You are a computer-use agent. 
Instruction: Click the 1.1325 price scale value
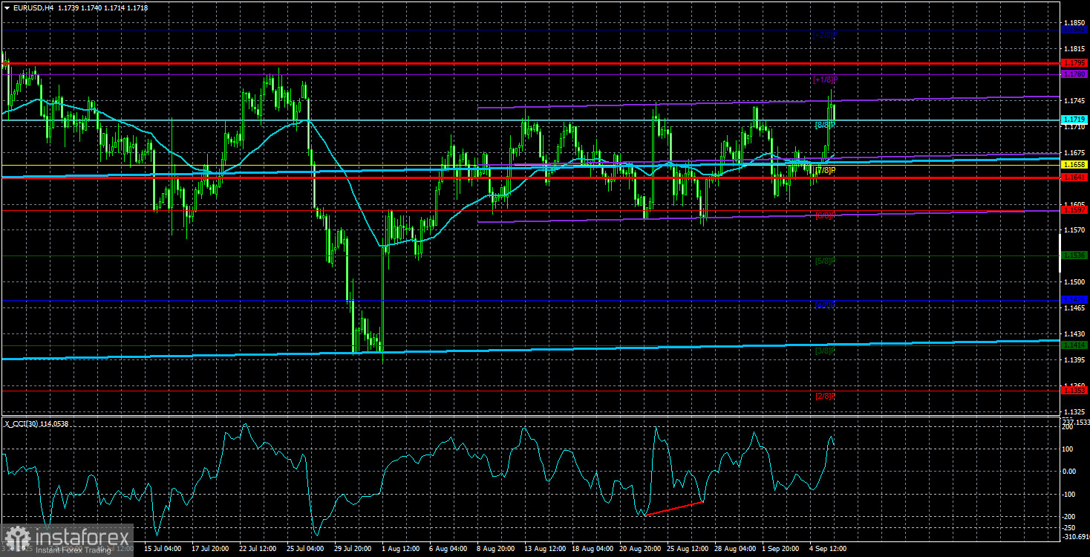pyautogui.click(x=1073, y=411)
